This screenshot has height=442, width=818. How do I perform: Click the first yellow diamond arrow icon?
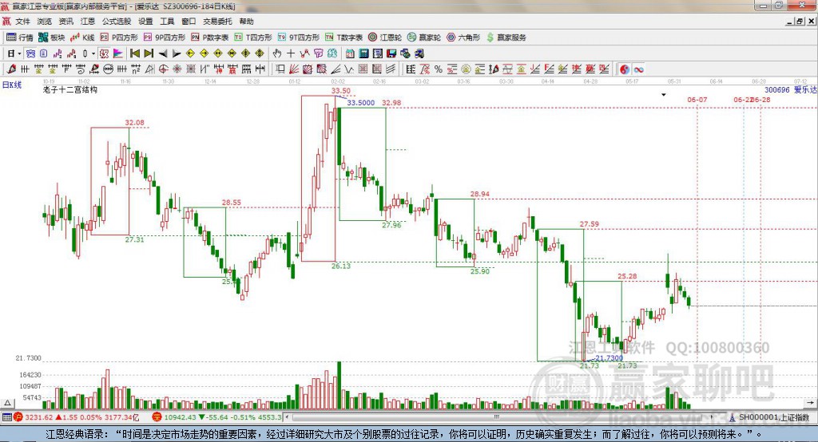[x=190, y=53]
